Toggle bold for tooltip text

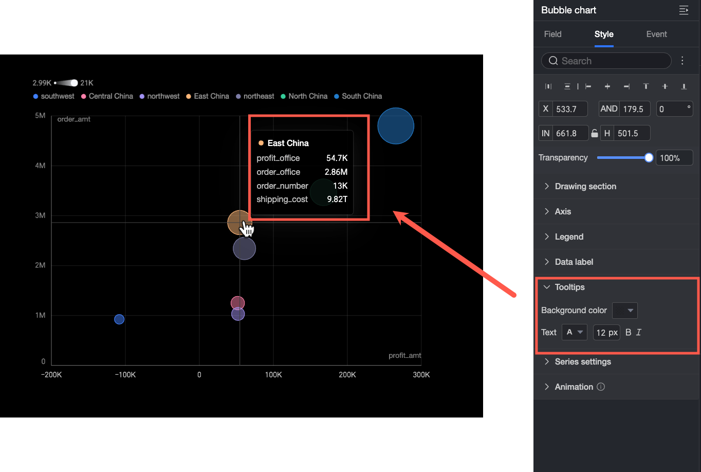tap(628, 332)
